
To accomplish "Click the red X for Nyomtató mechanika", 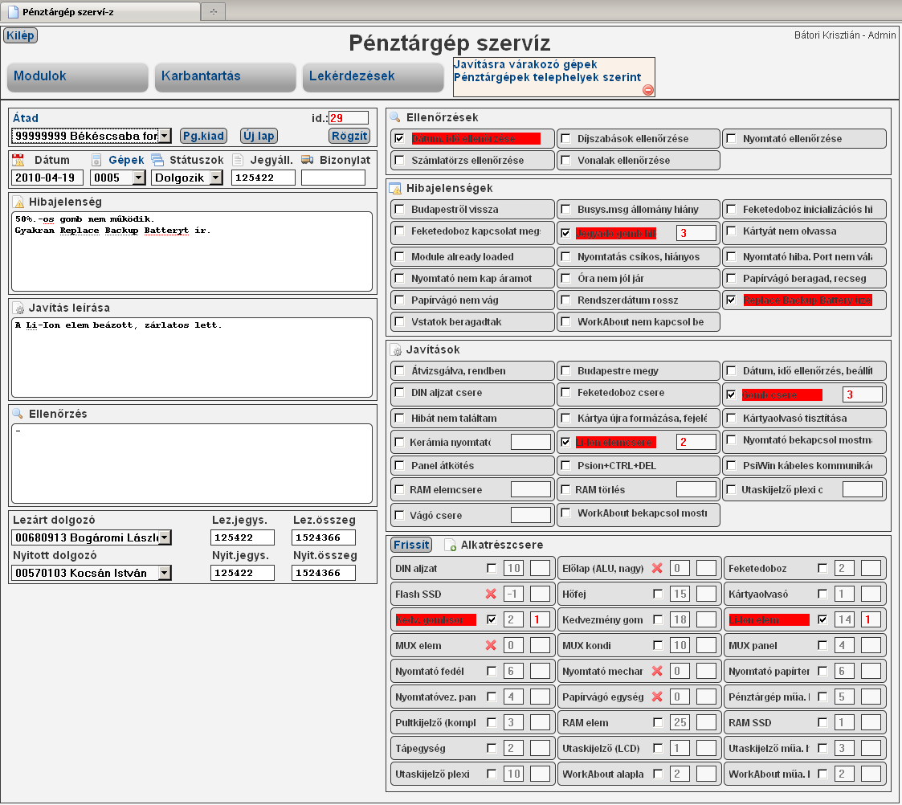I will click(657, 671).
